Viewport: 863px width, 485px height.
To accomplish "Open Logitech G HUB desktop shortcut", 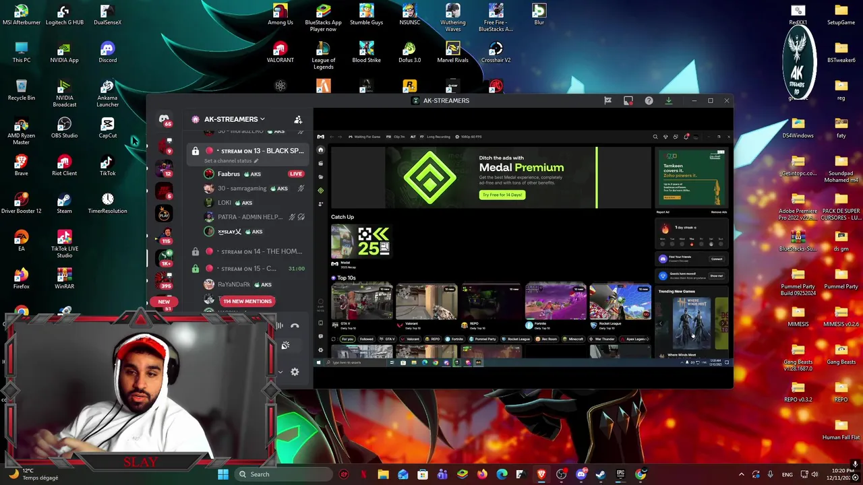I will 64,15.
